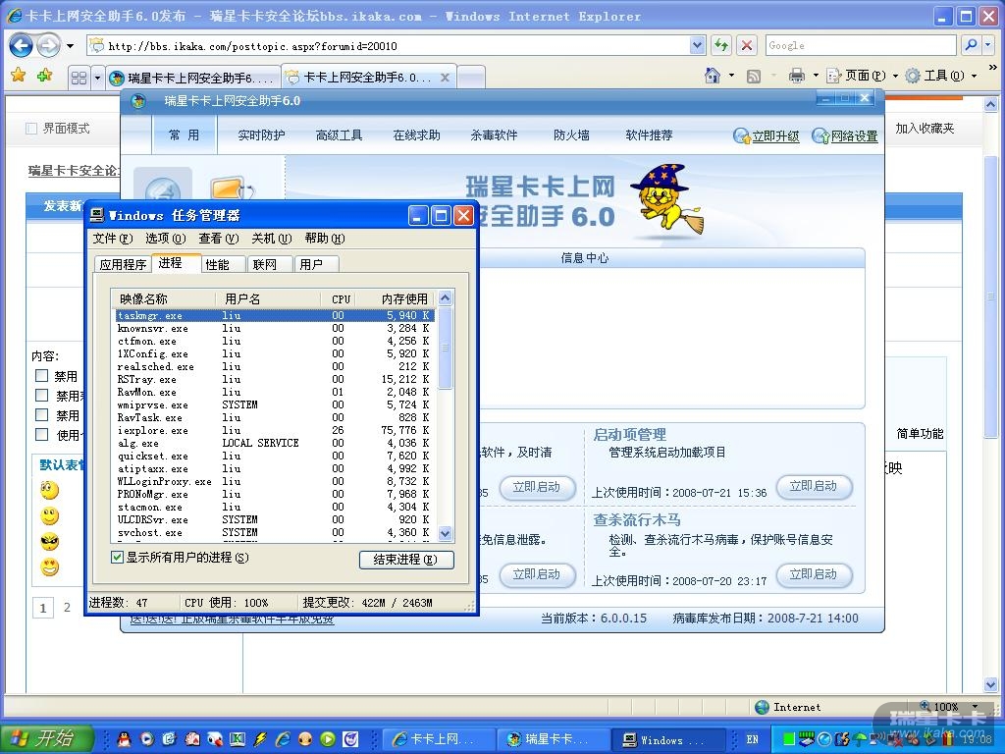Go to 在线求助 tab in Kaka assistant
Image resolution: width=1005 pixels, height=754 pixels.
tap(416, 135)
